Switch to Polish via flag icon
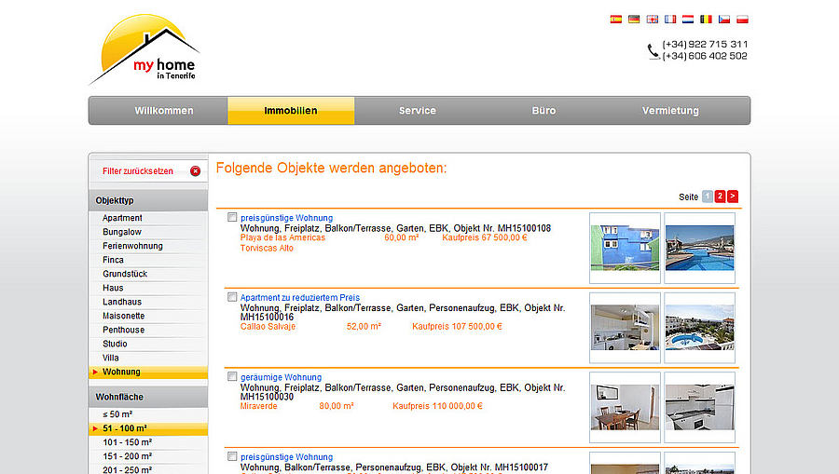839x474 pixels. pyautogui.click(x=743, y=19)
